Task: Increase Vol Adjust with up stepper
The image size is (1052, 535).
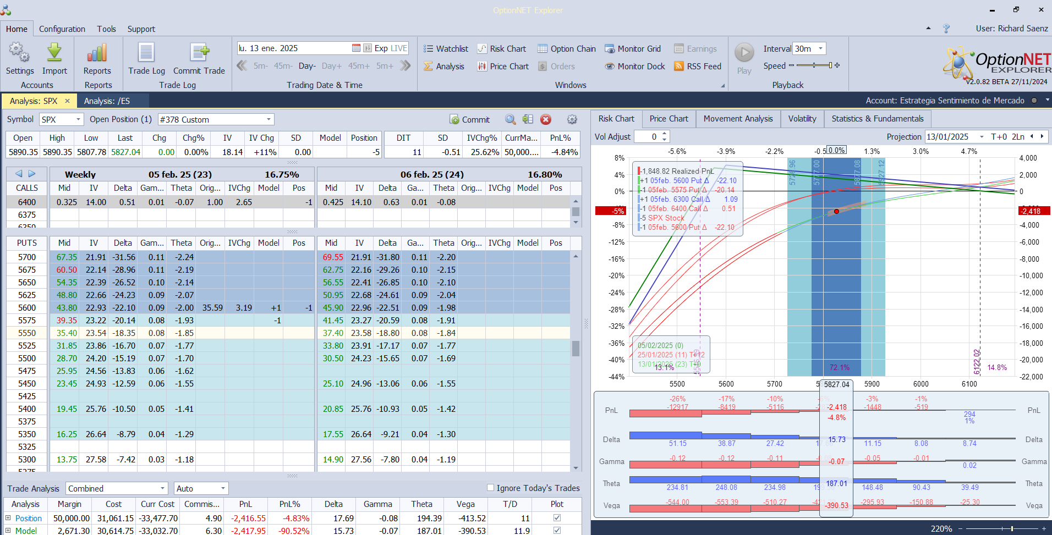Action: 665,134
